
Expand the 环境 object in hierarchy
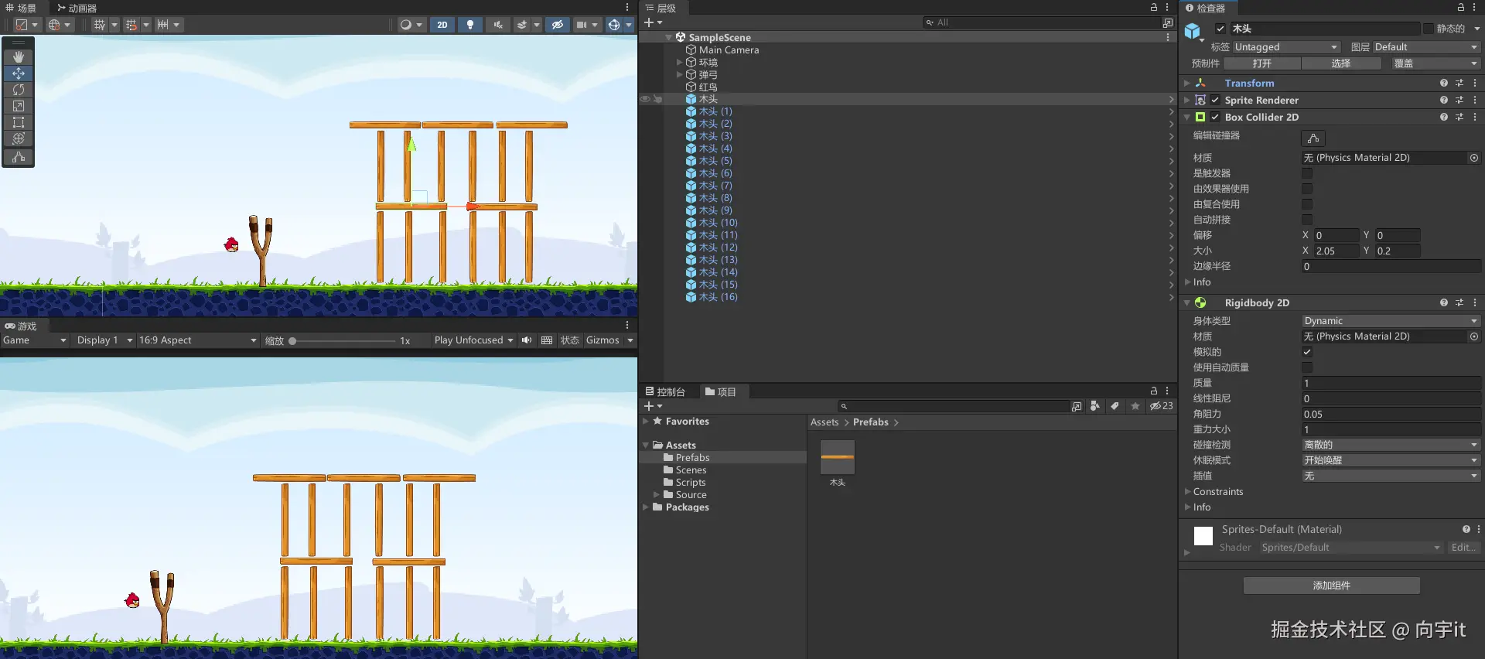tap(680, 62)
